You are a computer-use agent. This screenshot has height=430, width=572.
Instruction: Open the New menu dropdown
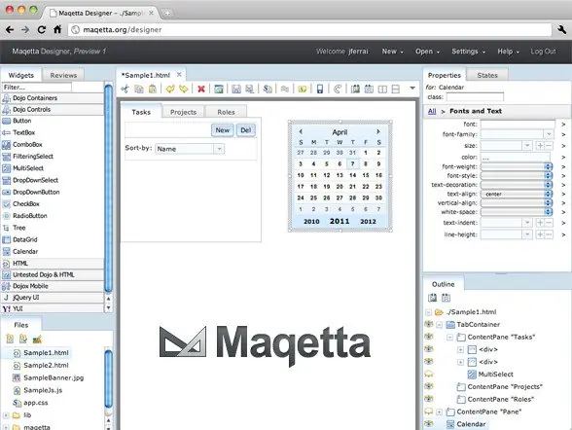click(393, 52)
